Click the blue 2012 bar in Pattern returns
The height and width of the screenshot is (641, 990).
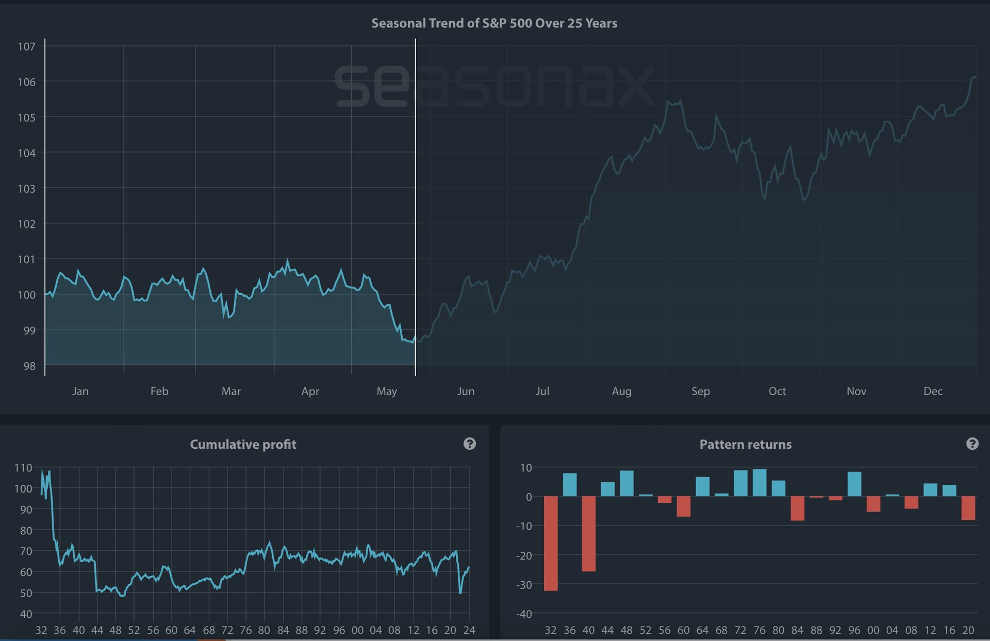930,490
